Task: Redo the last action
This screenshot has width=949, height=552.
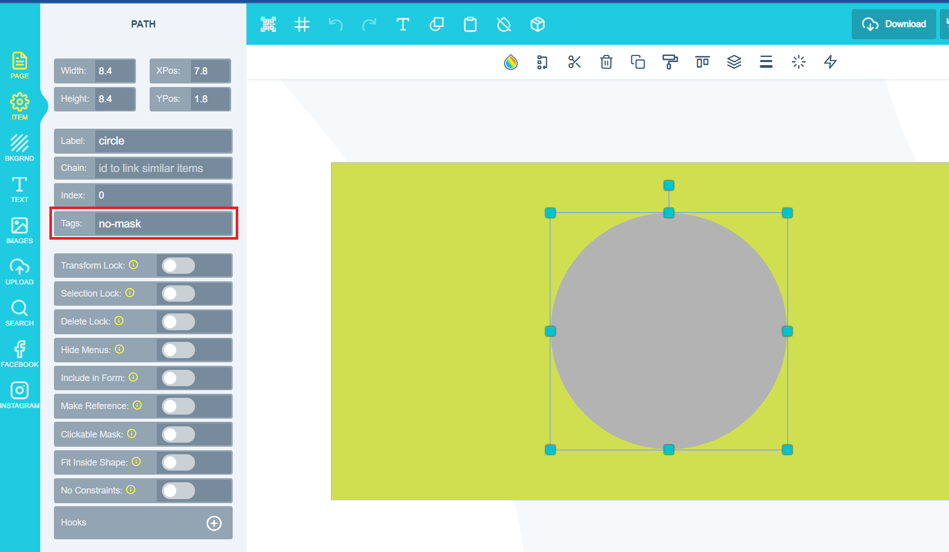Action: tap(369, 24)
